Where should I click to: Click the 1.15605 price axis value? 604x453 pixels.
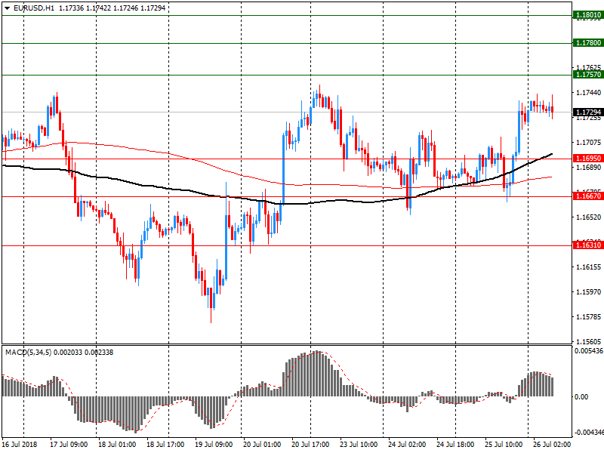[x=588, y=342]
